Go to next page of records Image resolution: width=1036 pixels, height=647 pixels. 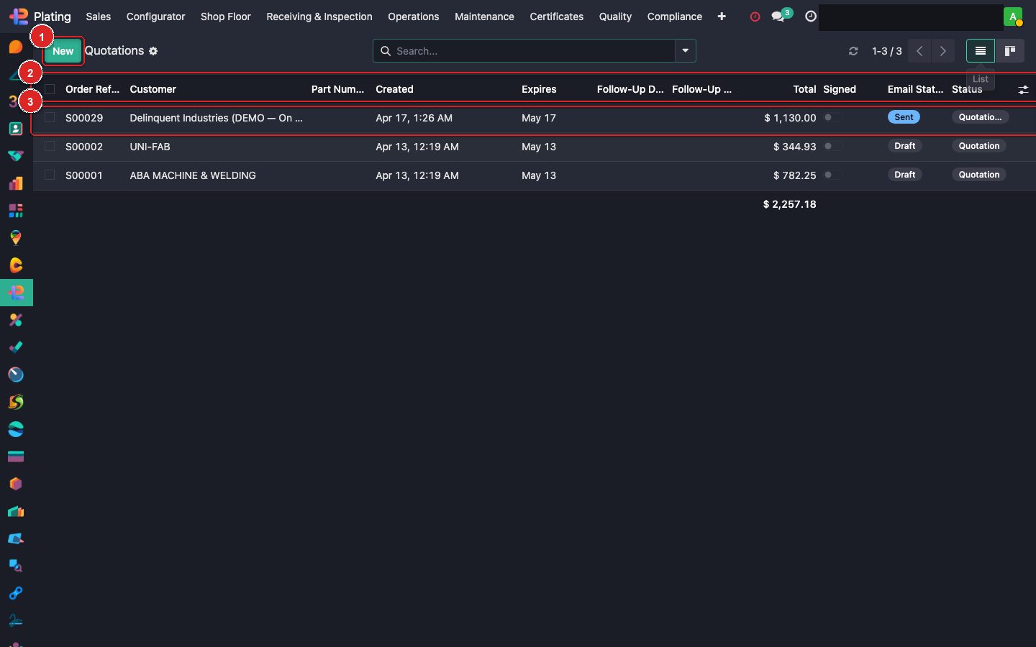(942, 51)
